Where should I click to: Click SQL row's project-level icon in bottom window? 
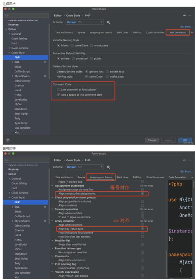[x=45, y=207]
